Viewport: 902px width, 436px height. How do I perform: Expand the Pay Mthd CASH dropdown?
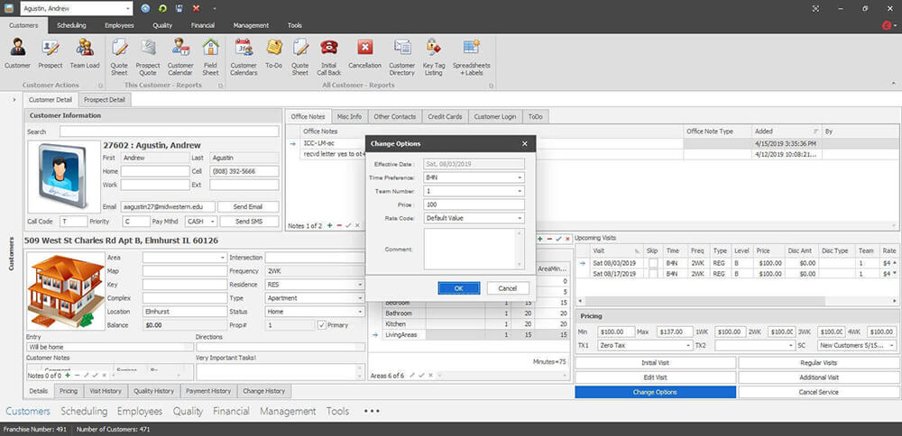click(213, 221)
